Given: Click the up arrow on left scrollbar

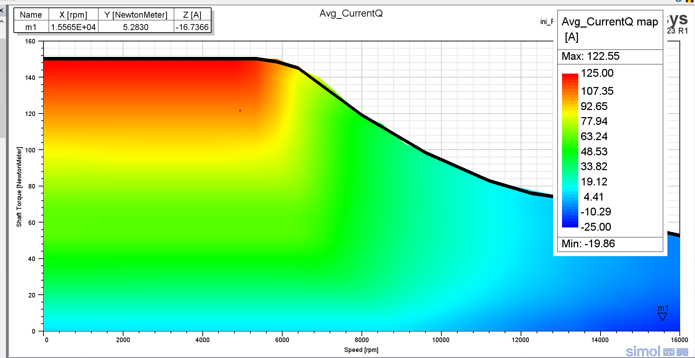Looking at the screenshot, I should (2, 22).
